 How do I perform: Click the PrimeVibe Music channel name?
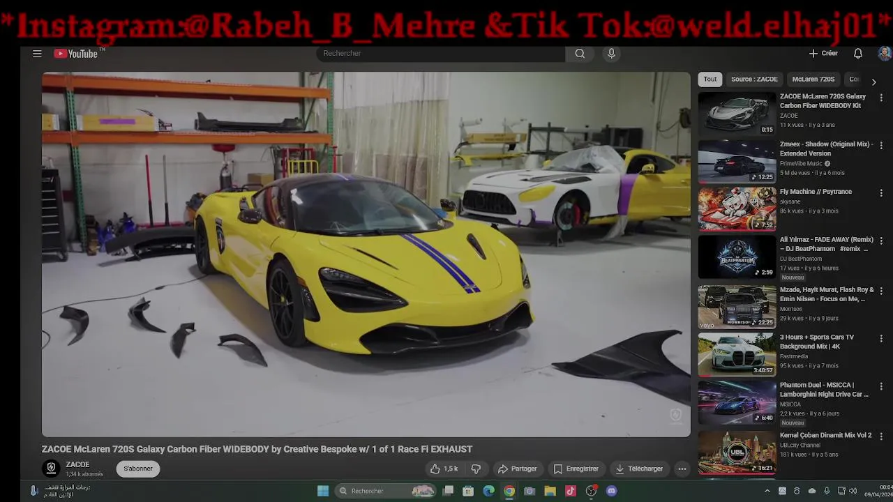801,164
